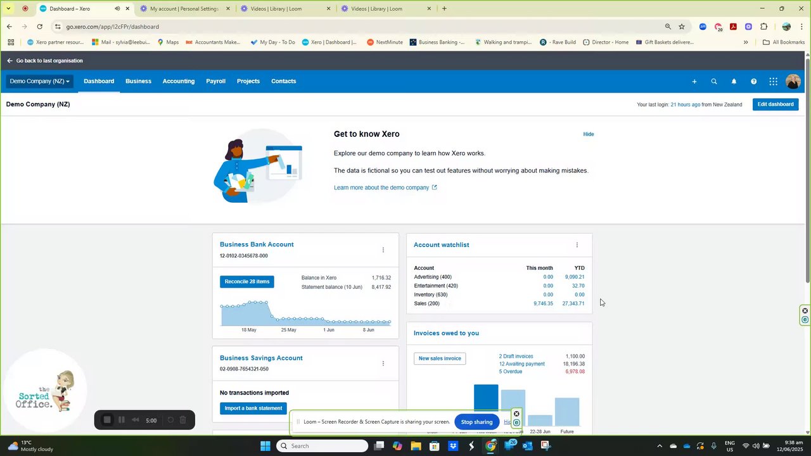Open the Xero apps grid menu

[x=773, y=81]
